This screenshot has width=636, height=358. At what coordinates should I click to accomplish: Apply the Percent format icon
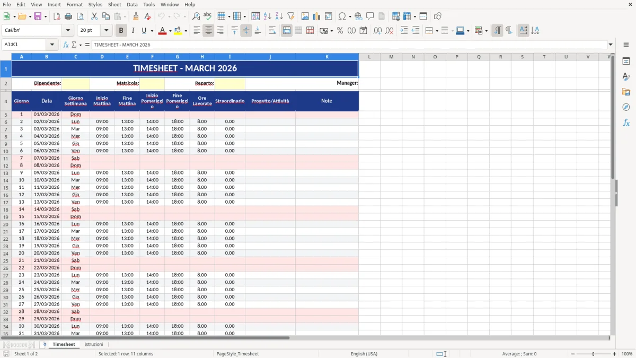pos(340,31)
